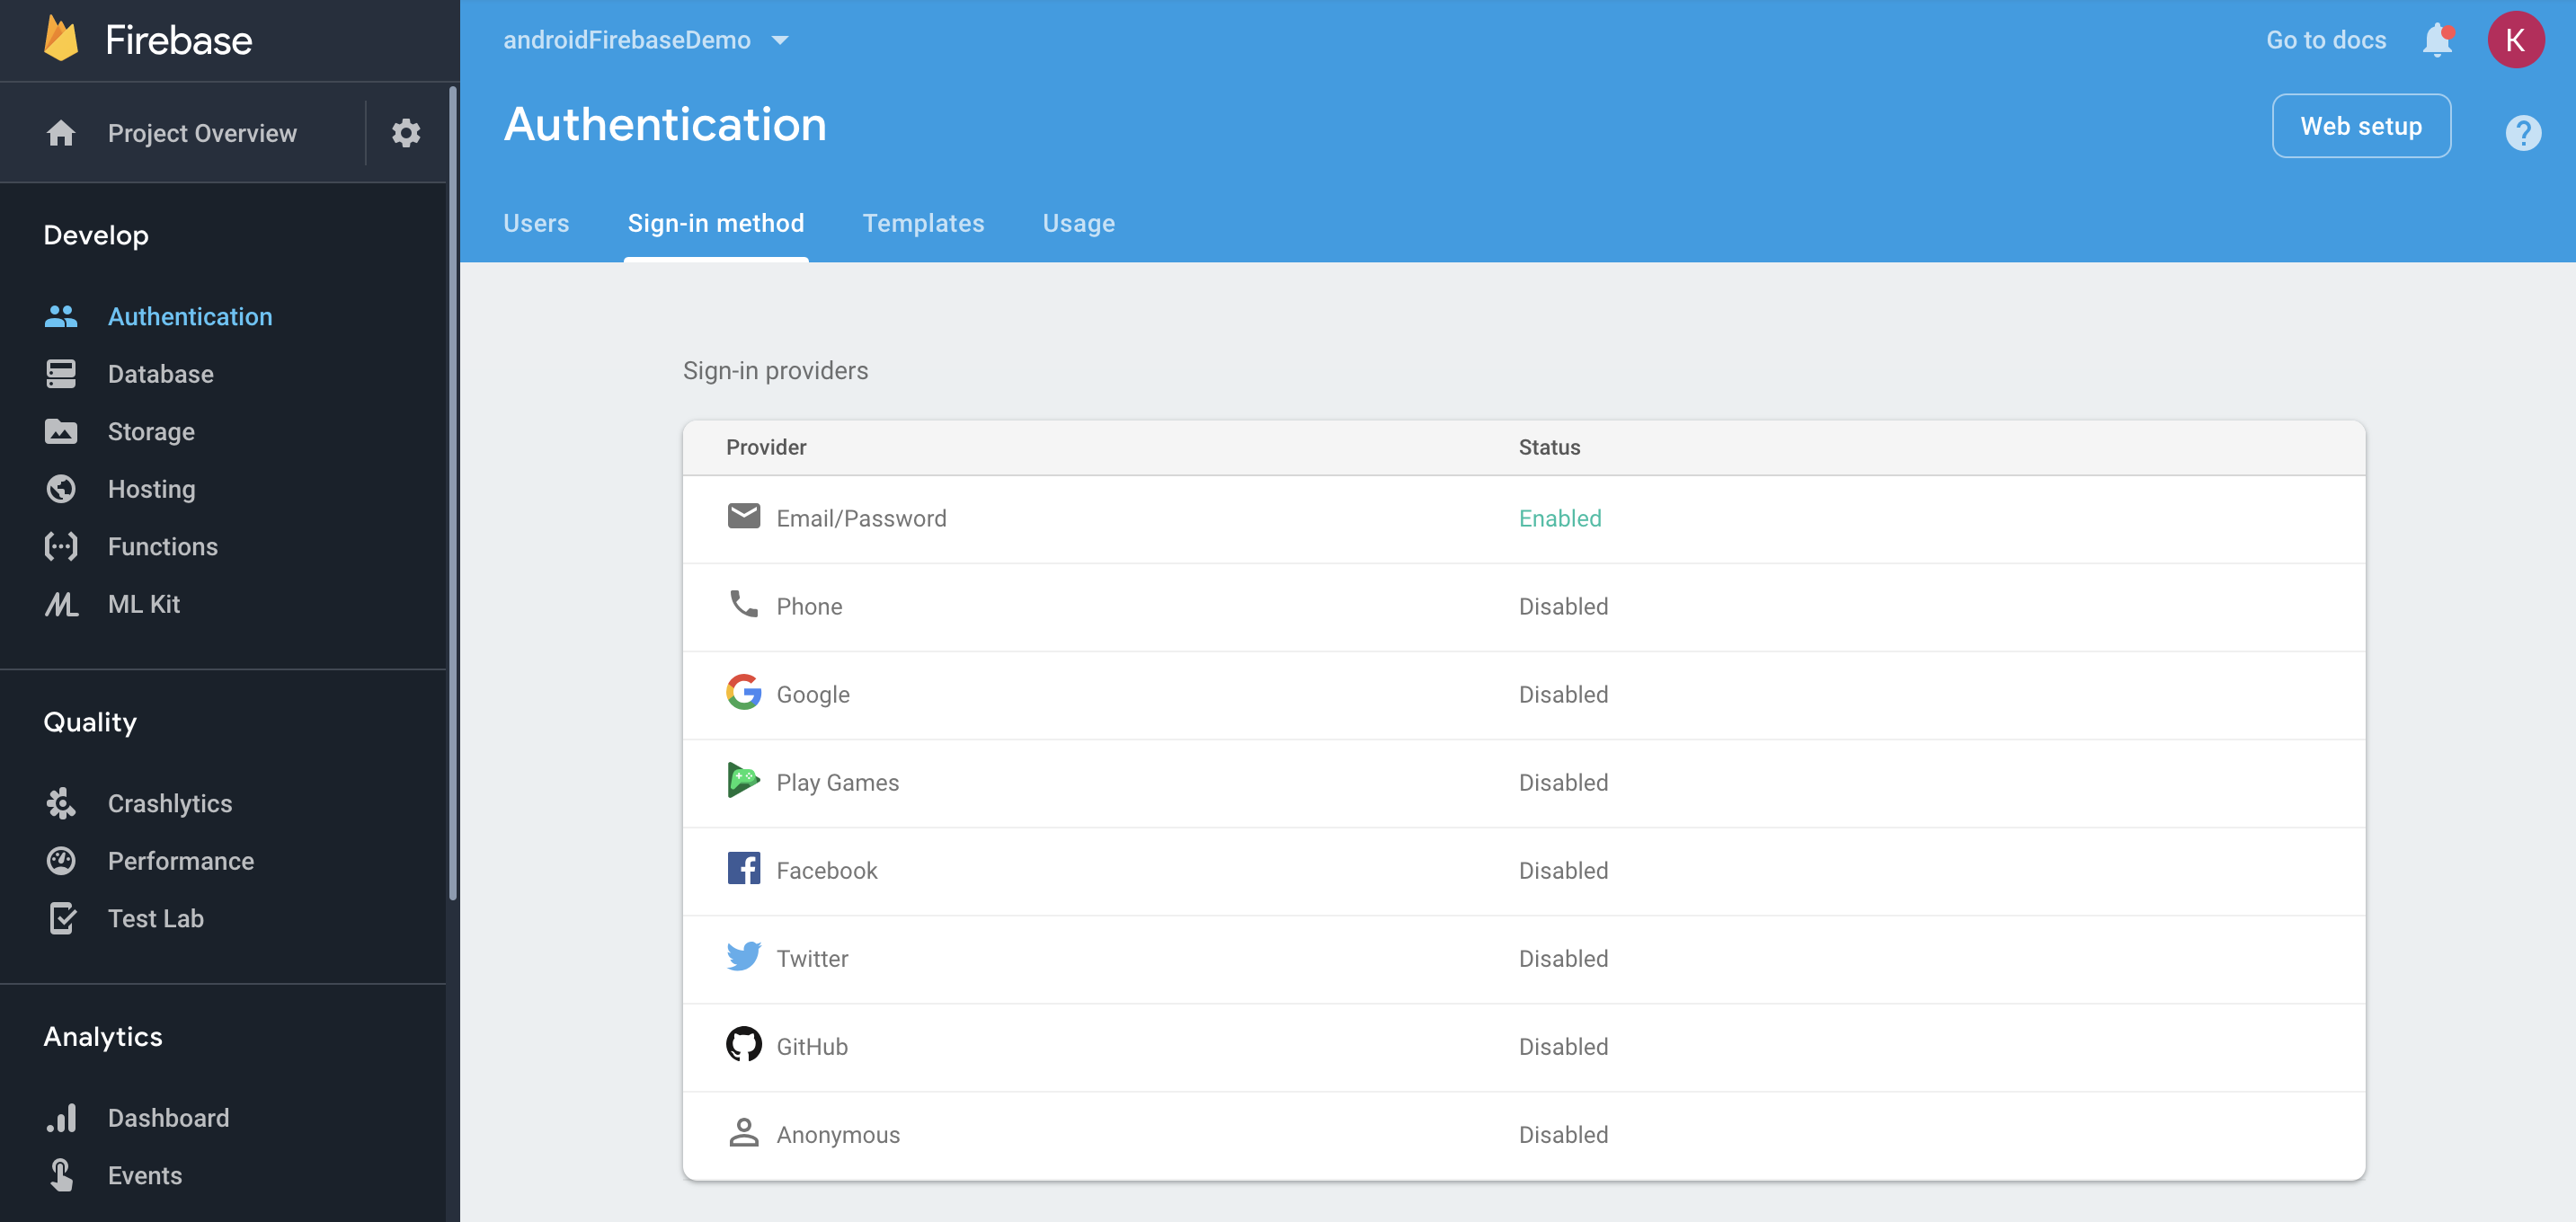Open project settings gear icon
Screen dimensions: 2576x1222
click(405, 133)
